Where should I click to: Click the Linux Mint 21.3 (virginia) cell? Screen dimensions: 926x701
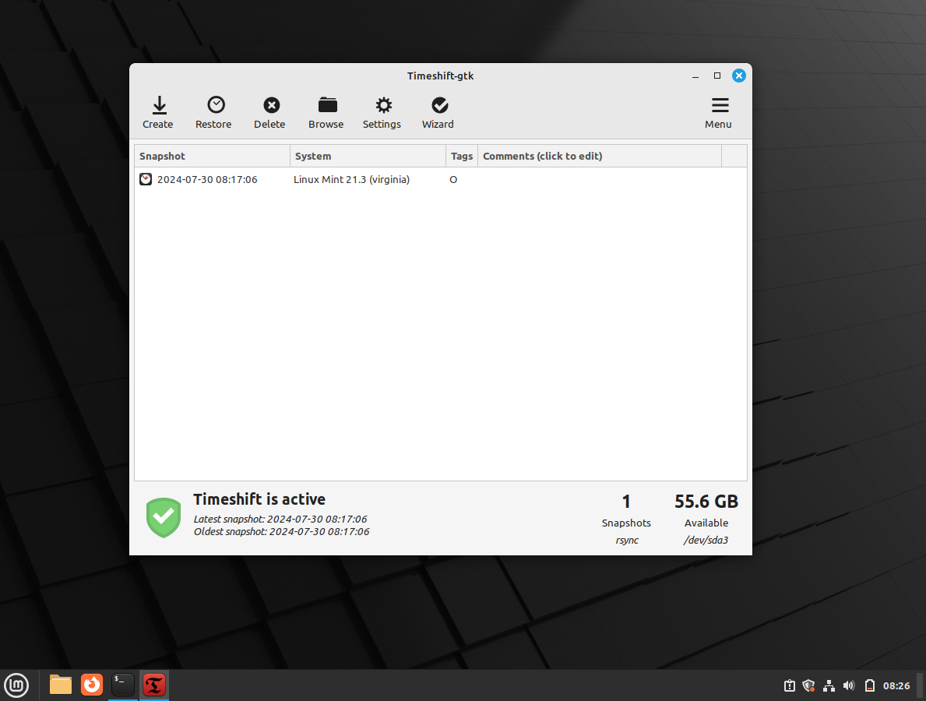click(351, 179)
